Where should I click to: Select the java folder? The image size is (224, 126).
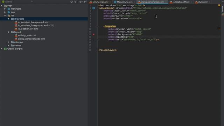[13, 12]
